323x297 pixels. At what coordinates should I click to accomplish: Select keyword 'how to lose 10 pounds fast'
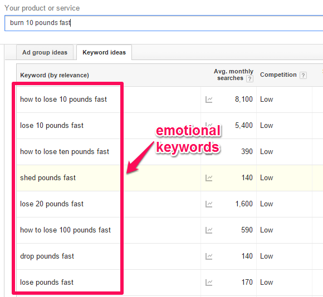(63, 100)
